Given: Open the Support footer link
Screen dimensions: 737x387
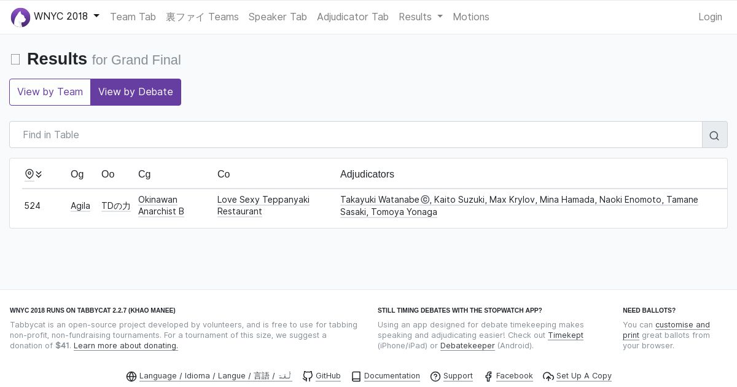Looking at the screenshot, I should pos(458,376).
